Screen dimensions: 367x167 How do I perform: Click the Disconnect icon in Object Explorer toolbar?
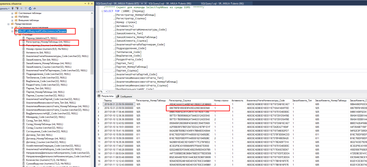[x=17, y=8]
